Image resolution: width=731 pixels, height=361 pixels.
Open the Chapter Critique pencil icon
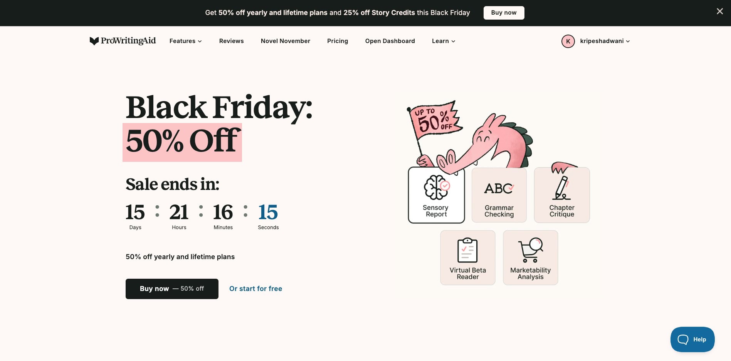click(561, 188)
